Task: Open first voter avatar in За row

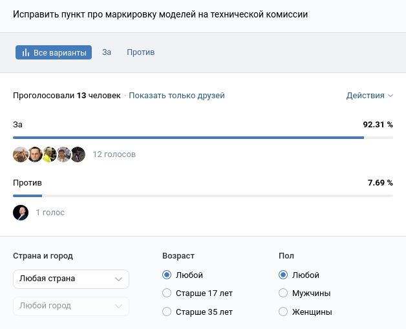Action: tap(21, 154)
